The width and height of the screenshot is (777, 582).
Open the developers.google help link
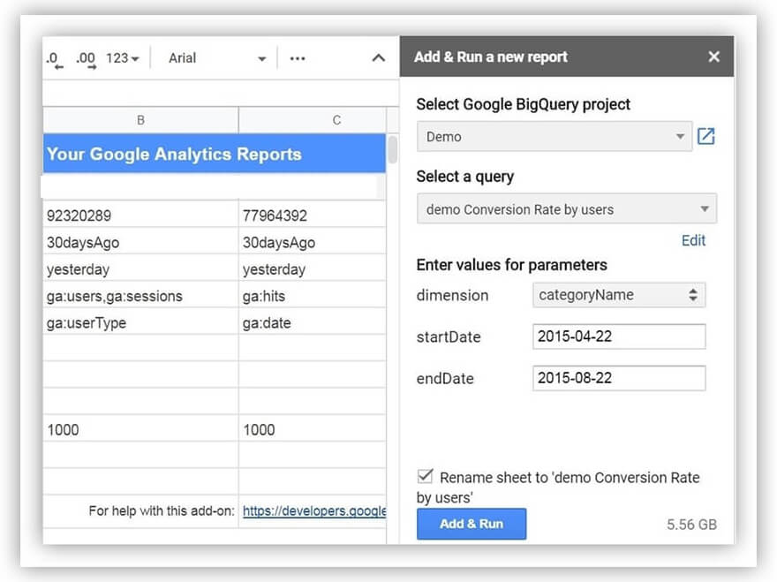coord(313,510)
